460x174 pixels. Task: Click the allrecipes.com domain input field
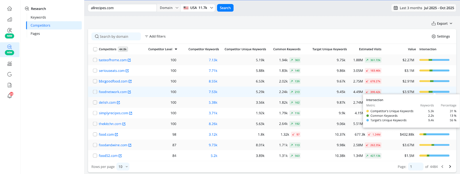122,8
